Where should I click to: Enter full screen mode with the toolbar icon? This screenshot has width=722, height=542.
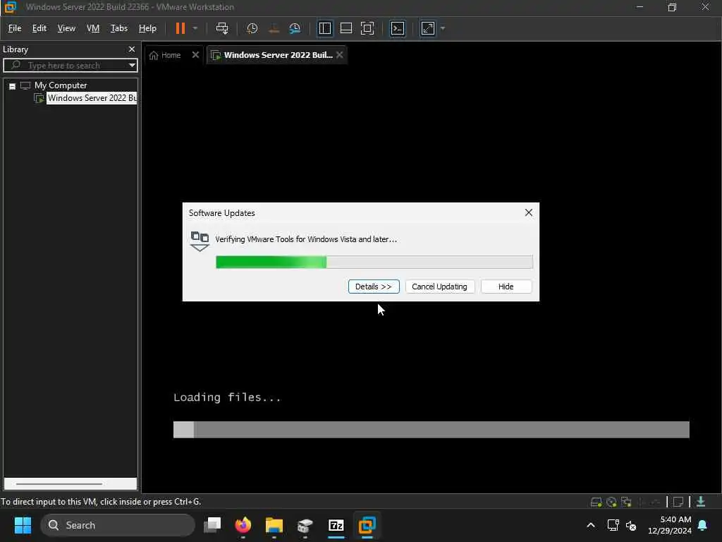pos(367,28)
